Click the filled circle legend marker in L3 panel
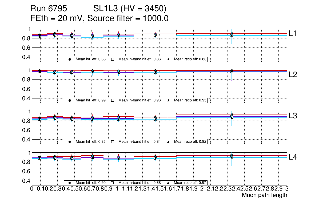The image size is (319, 206). [x=70, y=142]
